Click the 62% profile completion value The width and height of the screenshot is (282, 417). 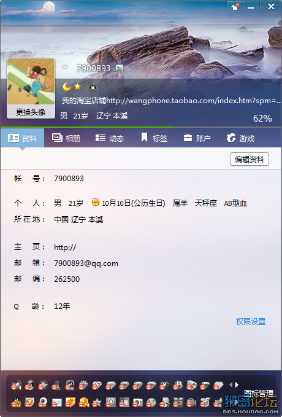262,119
